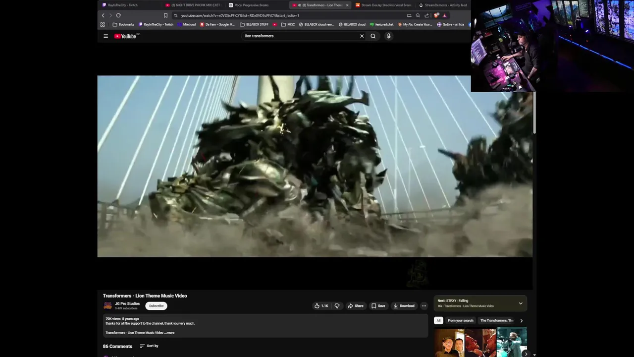Expand the description with ...more

(169, 333)
